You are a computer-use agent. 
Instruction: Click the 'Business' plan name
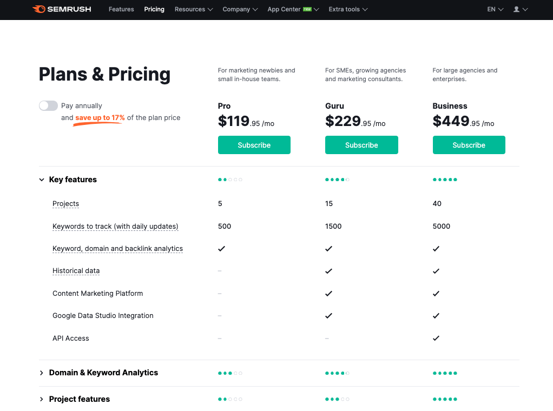(x=450, y=106)
